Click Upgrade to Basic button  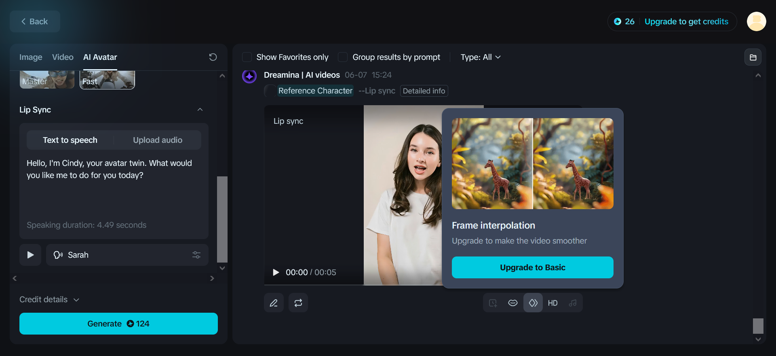point(533,267)
